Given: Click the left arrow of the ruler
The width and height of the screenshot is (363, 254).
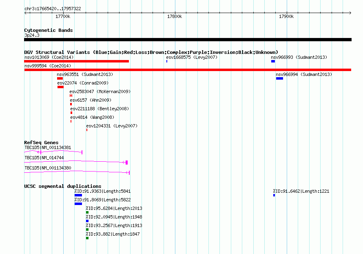Looking at the screenshot, I should point(26,13).
